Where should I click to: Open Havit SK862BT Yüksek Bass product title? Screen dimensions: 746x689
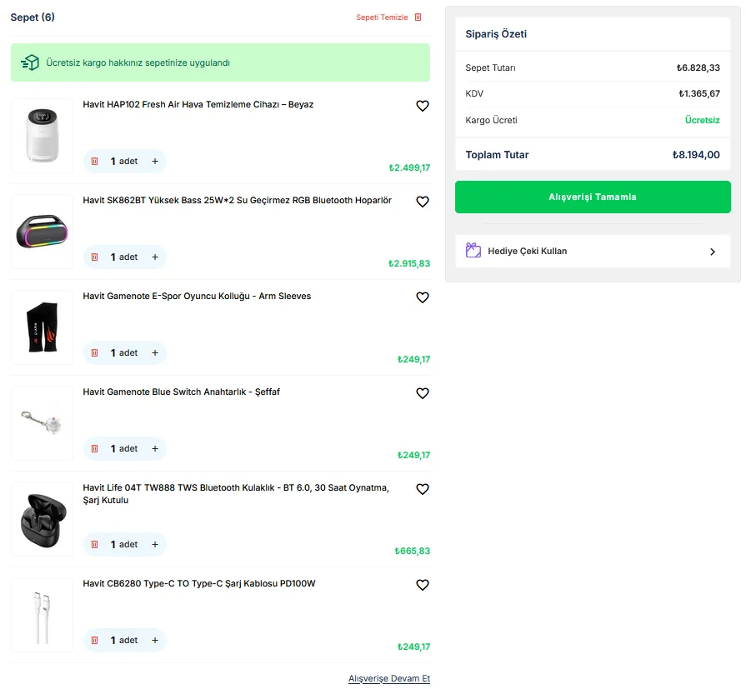pos(237,200)
